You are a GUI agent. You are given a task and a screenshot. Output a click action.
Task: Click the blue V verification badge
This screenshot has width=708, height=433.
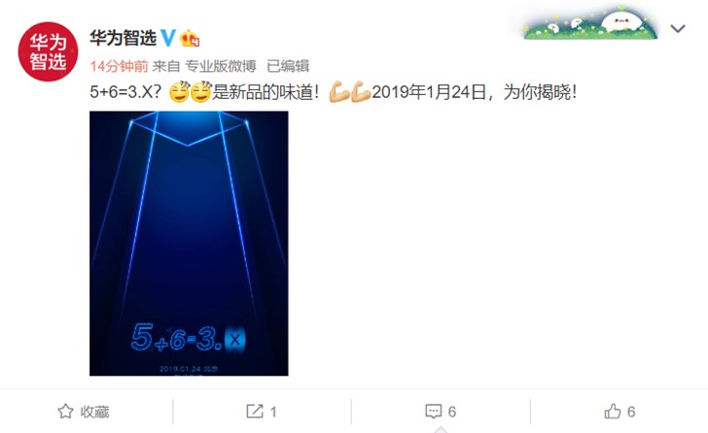coord(168,38)
